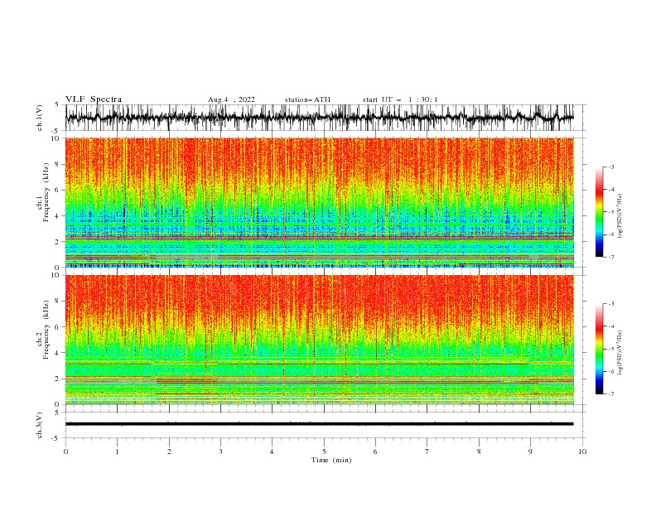Click the time axis tick label "2"
The height and width of the screenshot is (507, 656).
[169, 451]
